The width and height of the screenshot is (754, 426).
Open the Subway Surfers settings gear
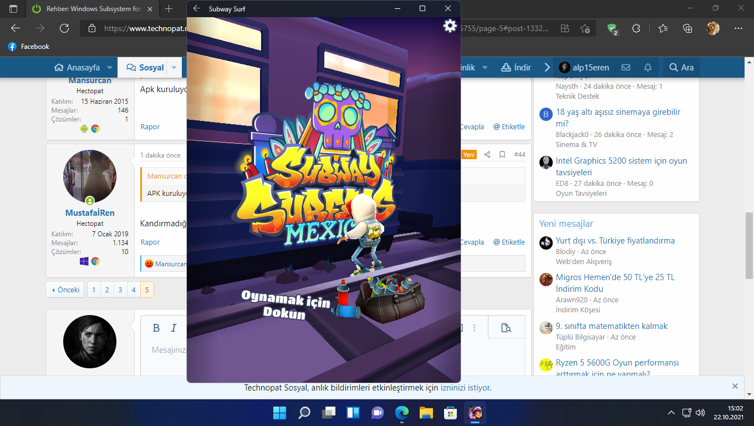[450, 26]
